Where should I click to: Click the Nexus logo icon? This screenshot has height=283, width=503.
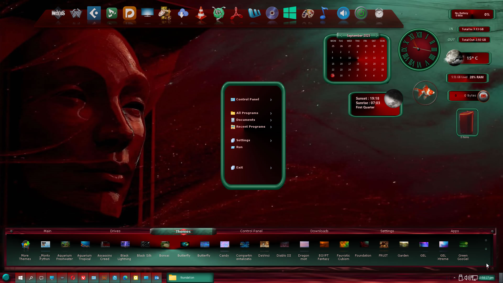coord(58,13)
